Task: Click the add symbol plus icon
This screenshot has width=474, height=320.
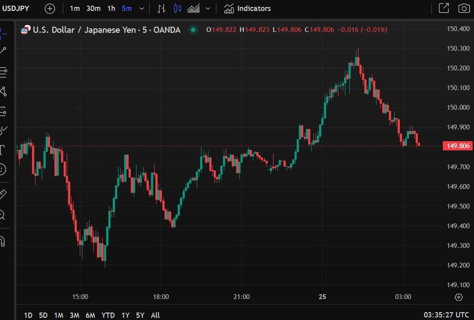Action: coord(50,9)
